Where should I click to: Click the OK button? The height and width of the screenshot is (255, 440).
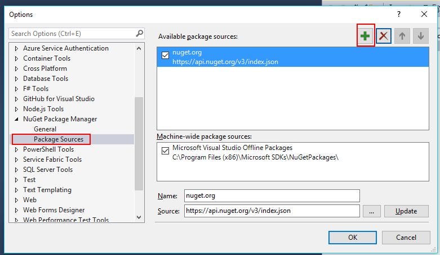[x=353, y=238]
